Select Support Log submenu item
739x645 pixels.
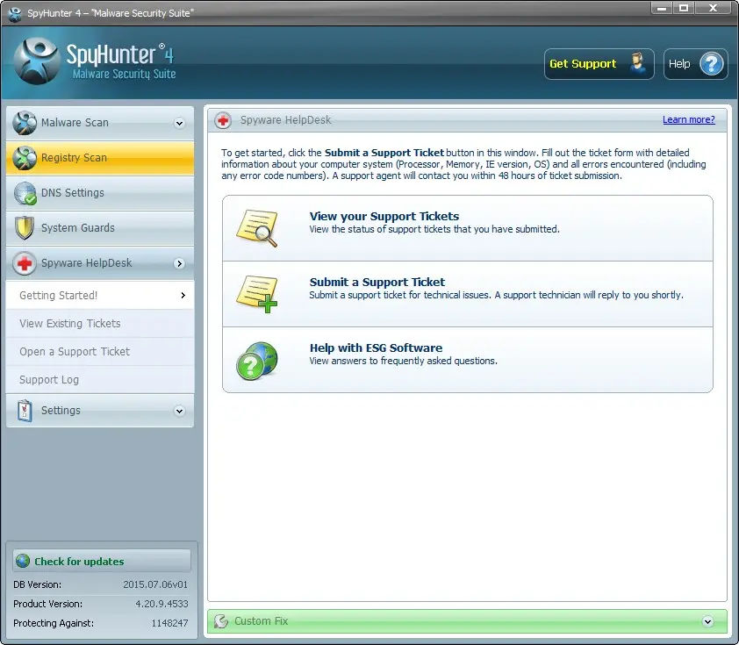100,380
